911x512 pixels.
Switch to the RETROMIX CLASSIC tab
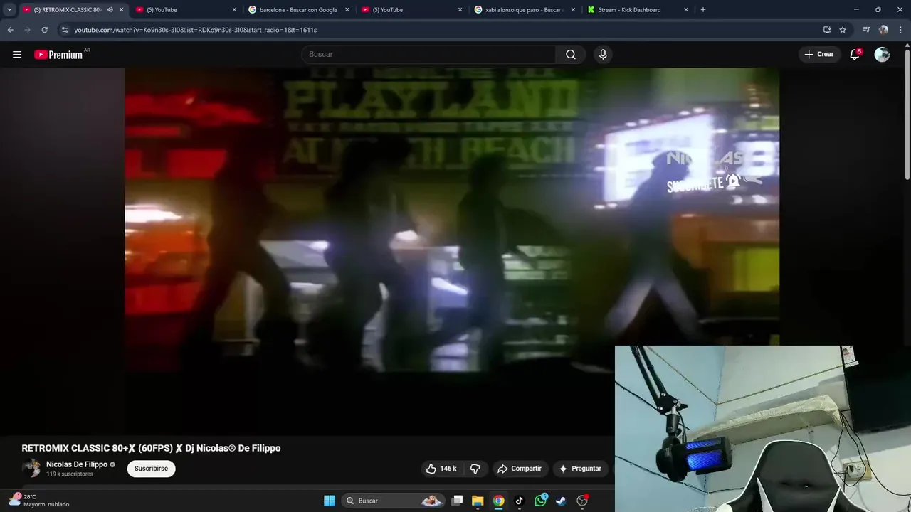67,10
